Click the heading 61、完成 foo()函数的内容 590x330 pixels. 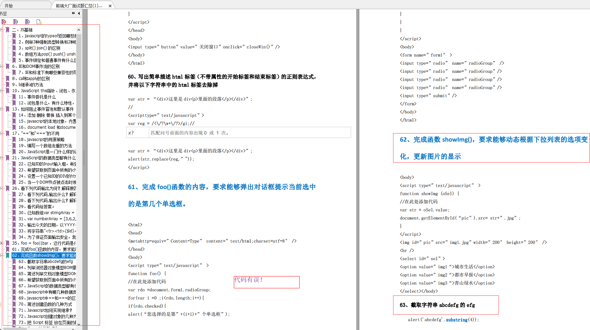click(222, 195)
